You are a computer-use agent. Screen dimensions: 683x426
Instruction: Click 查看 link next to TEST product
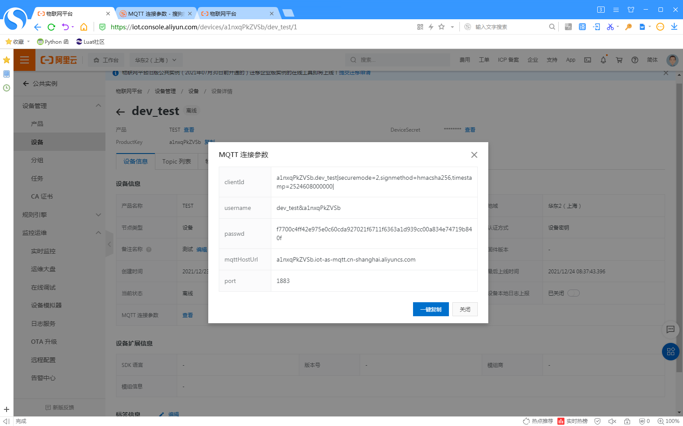coord(189,130)
